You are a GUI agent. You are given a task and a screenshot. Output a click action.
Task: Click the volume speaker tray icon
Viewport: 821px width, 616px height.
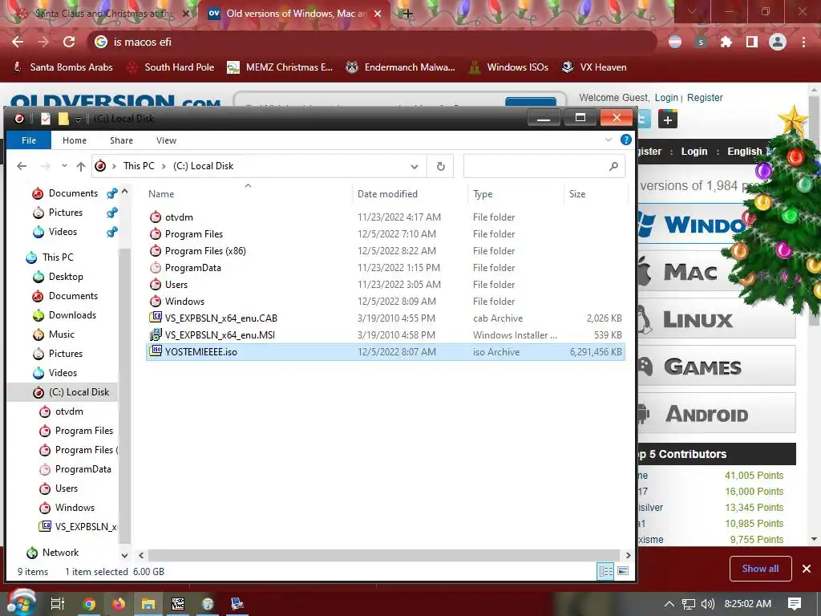pyautogui.click(x=708, y=604)
